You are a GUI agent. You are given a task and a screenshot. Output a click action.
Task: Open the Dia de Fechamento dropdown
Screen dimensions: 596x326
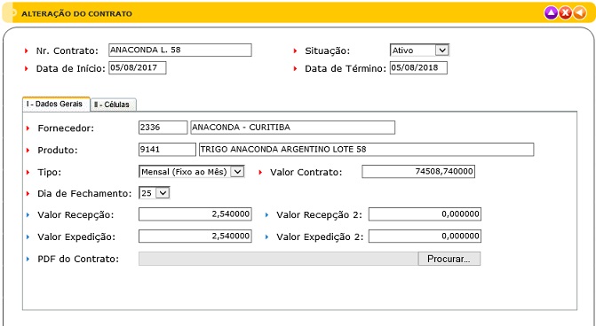click(154, 193)
